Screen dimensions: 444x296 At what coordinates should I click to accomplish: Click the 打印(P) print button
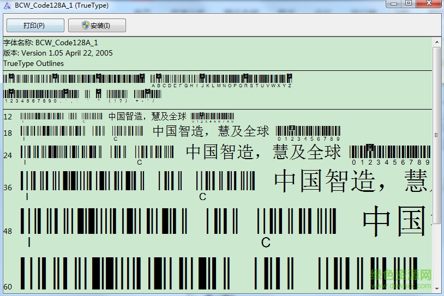point(35,26)
